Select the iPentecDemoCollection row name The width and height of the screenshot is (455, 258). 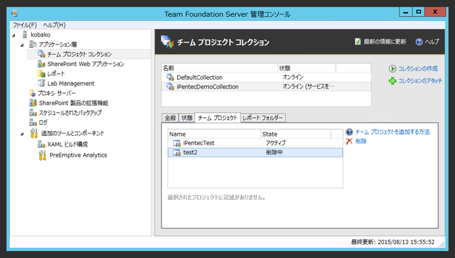pos(208,86)
